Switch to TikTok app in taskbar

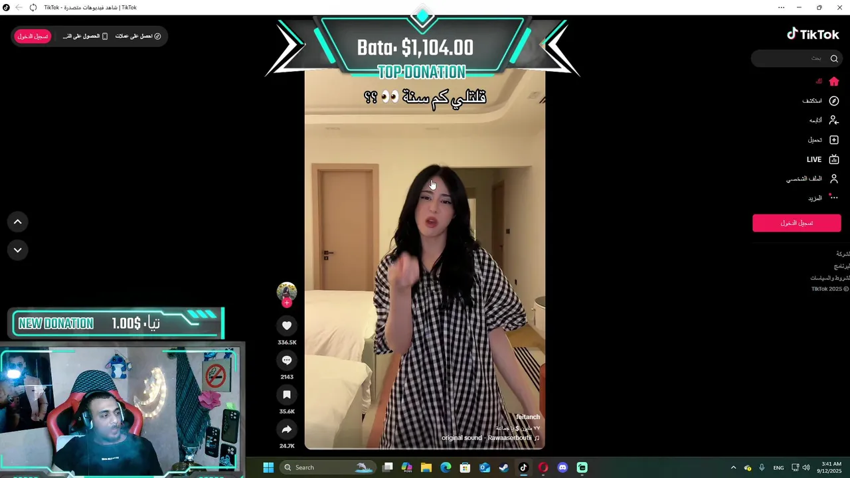tap(523, 467)
